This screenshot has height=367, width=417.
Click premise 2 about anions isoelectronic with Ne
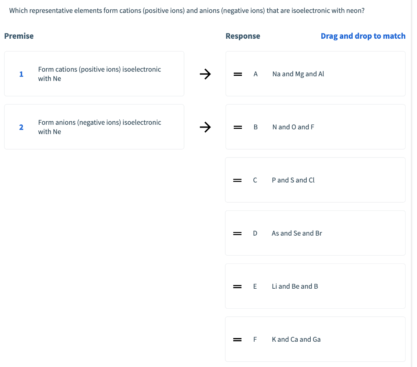click(x=99, y=127)
